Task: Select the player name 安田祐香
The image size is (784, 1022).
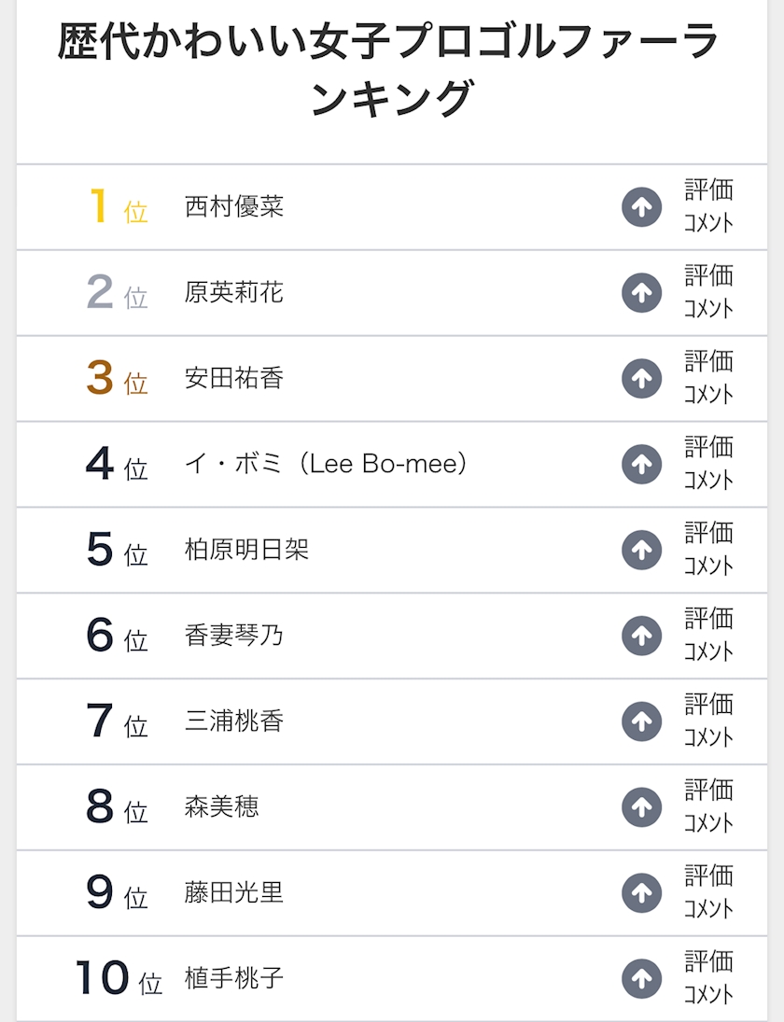Action: [x=234, y=379]
